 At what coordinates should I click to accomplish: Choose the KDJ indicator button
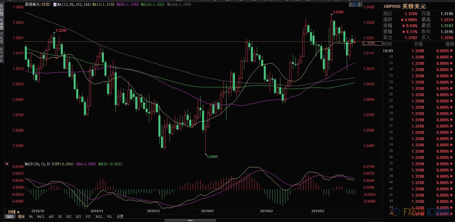[x=69, y=217]
